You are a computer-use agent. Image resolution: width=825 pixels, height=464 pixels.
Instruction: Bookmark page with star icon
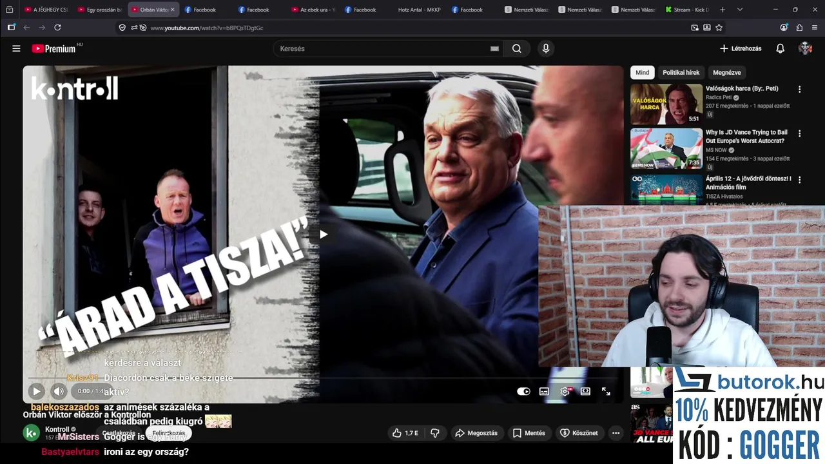pos(719,28)
